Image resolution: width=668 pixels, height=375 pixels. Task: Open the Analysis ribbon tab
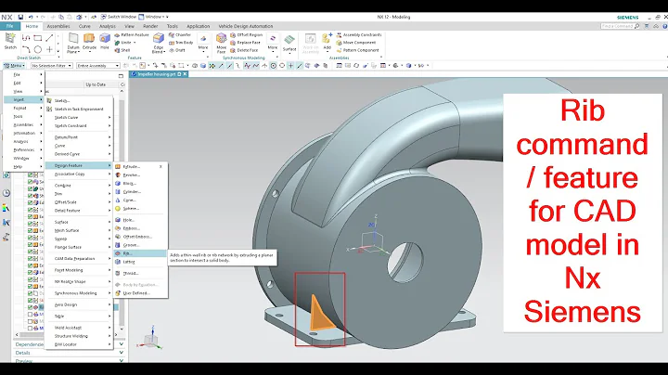[x=108, y=26]
